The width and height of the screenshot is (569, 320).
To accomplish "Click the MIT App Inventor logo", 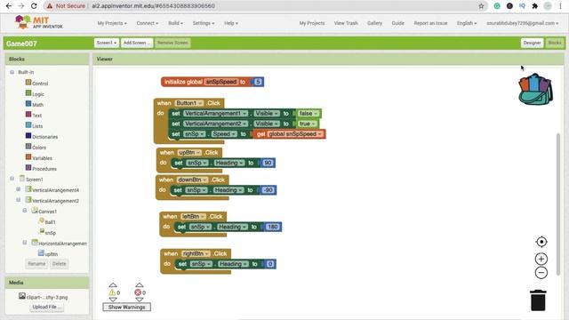I will pyautogui.click(x=38, y=22).
